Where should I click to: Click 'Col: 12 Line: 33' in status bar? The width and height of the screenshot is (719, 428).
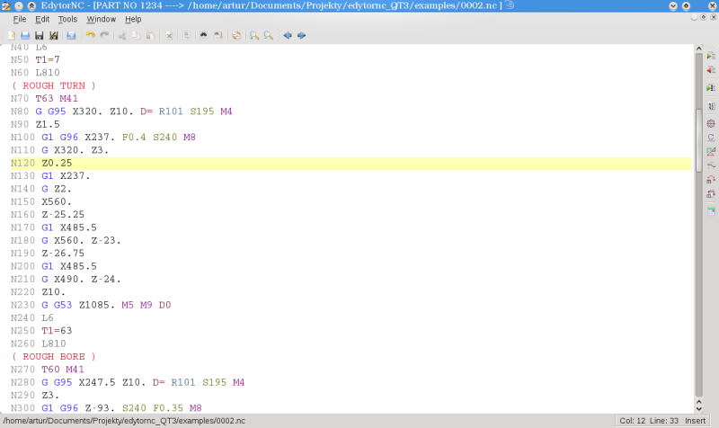click(x=649, y=421)
